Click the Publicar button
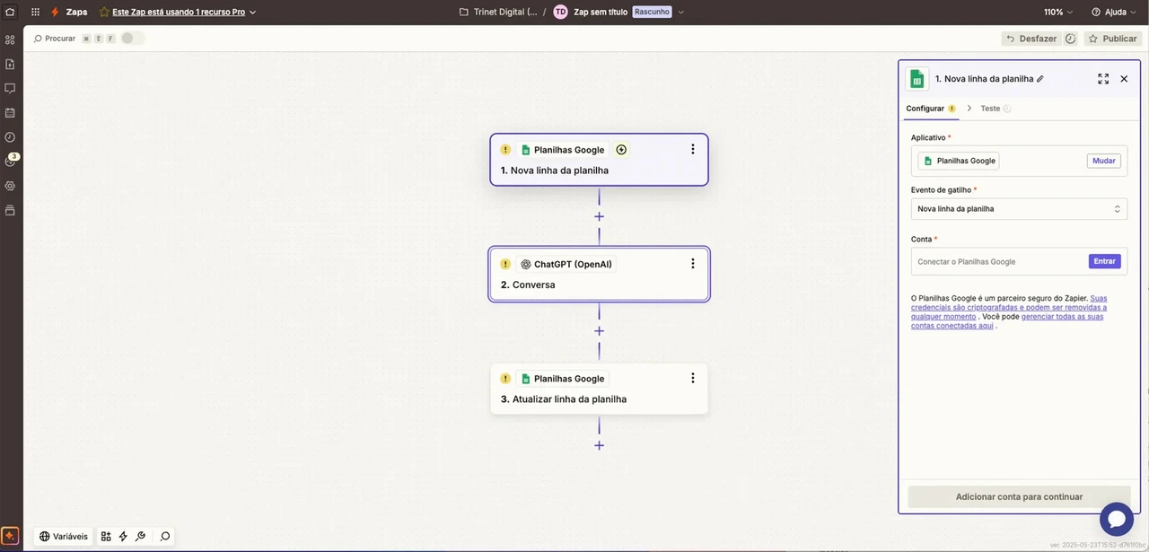Screen dimensions: 1149x552 pos(1113,39)
